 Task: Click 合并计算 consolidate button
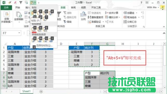112,13
